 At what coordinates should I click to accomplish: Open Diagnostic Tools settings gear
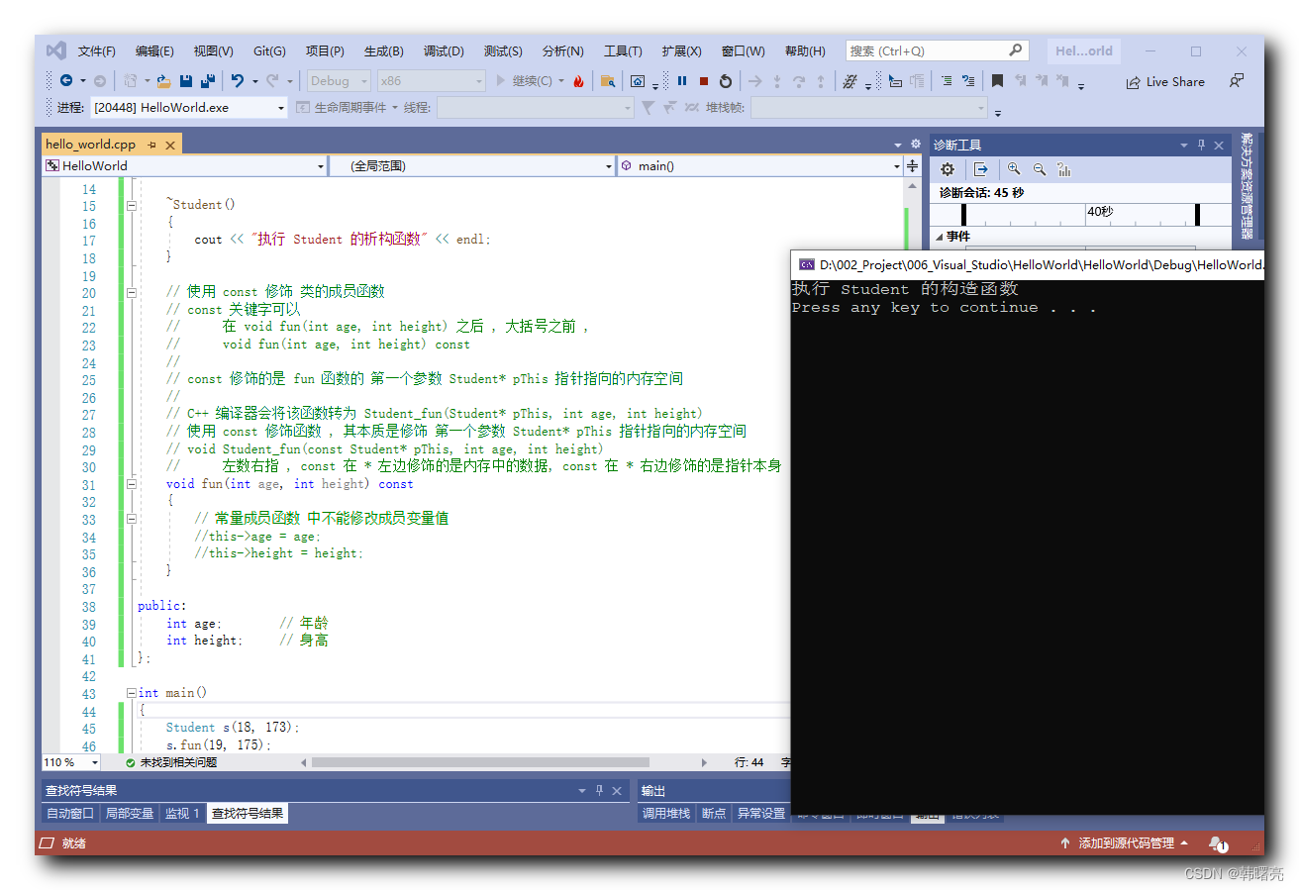tap(948, 169)
